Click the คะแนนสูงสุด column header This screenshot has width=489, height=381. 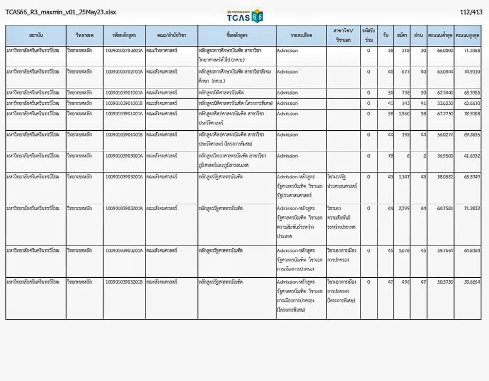468,35
